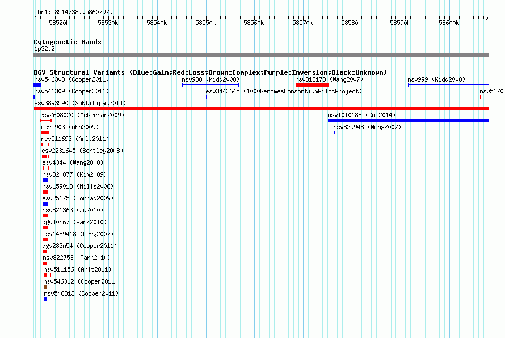Click dgv40n67 (Park2010) label
Viewport: 505px width, 338px height.
pos(74,222)
